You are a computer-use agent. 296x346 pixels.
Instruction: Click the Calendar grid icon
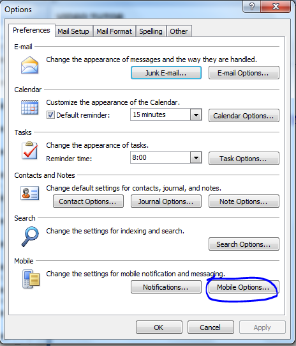pyautogui.click(x=30, y=107)
